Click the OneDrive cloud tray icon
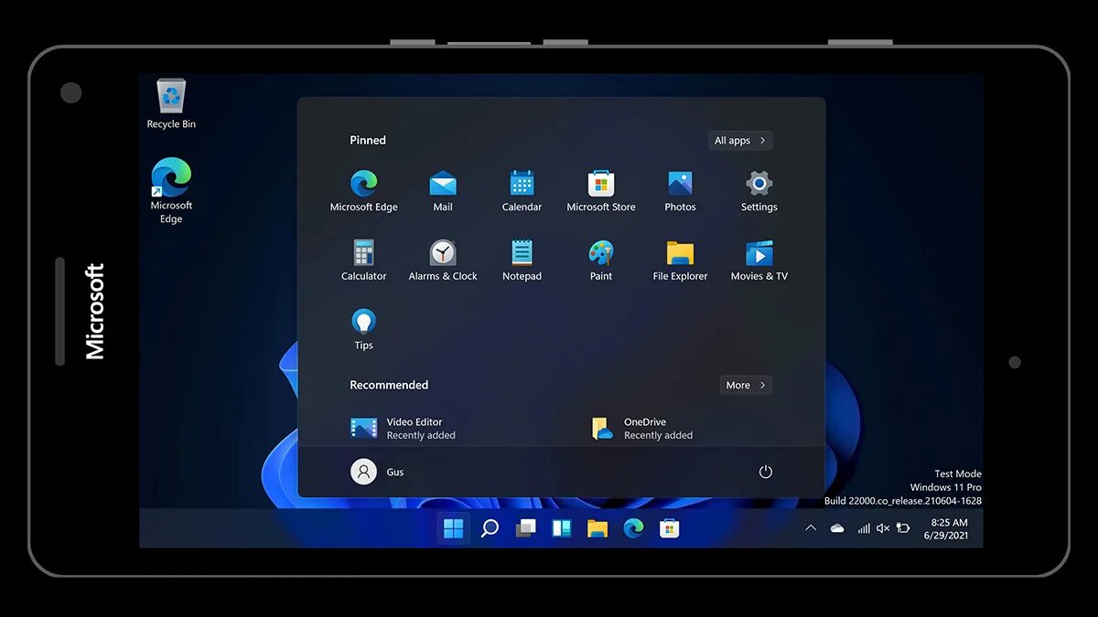 coord(837,528)
